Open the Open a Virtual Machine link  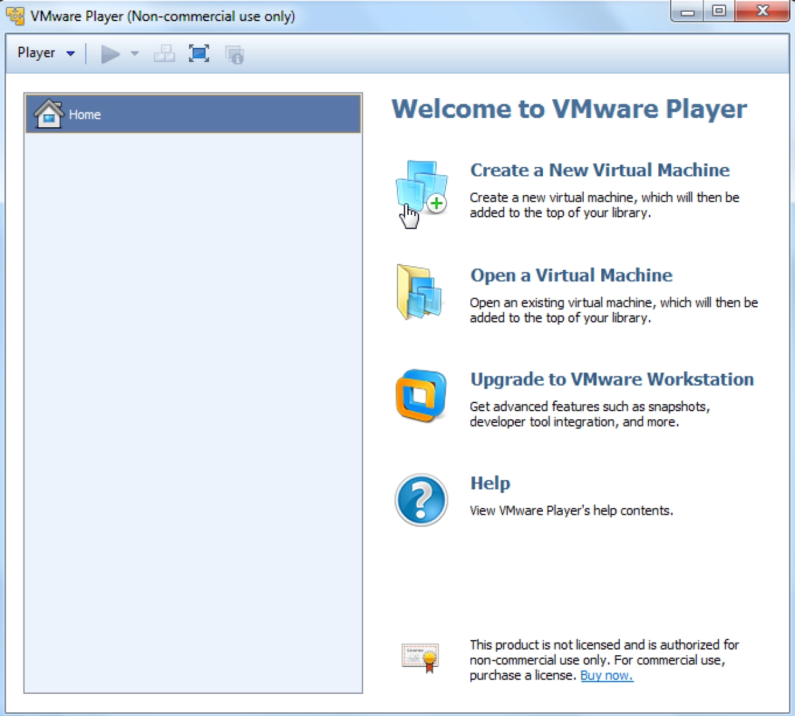coord(571,275)
